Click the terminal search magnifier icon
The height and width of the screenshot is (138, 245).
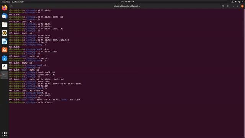coord(11,6)
